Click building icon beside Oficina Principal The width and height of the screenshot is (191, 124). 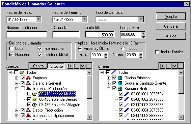(120, 78)
